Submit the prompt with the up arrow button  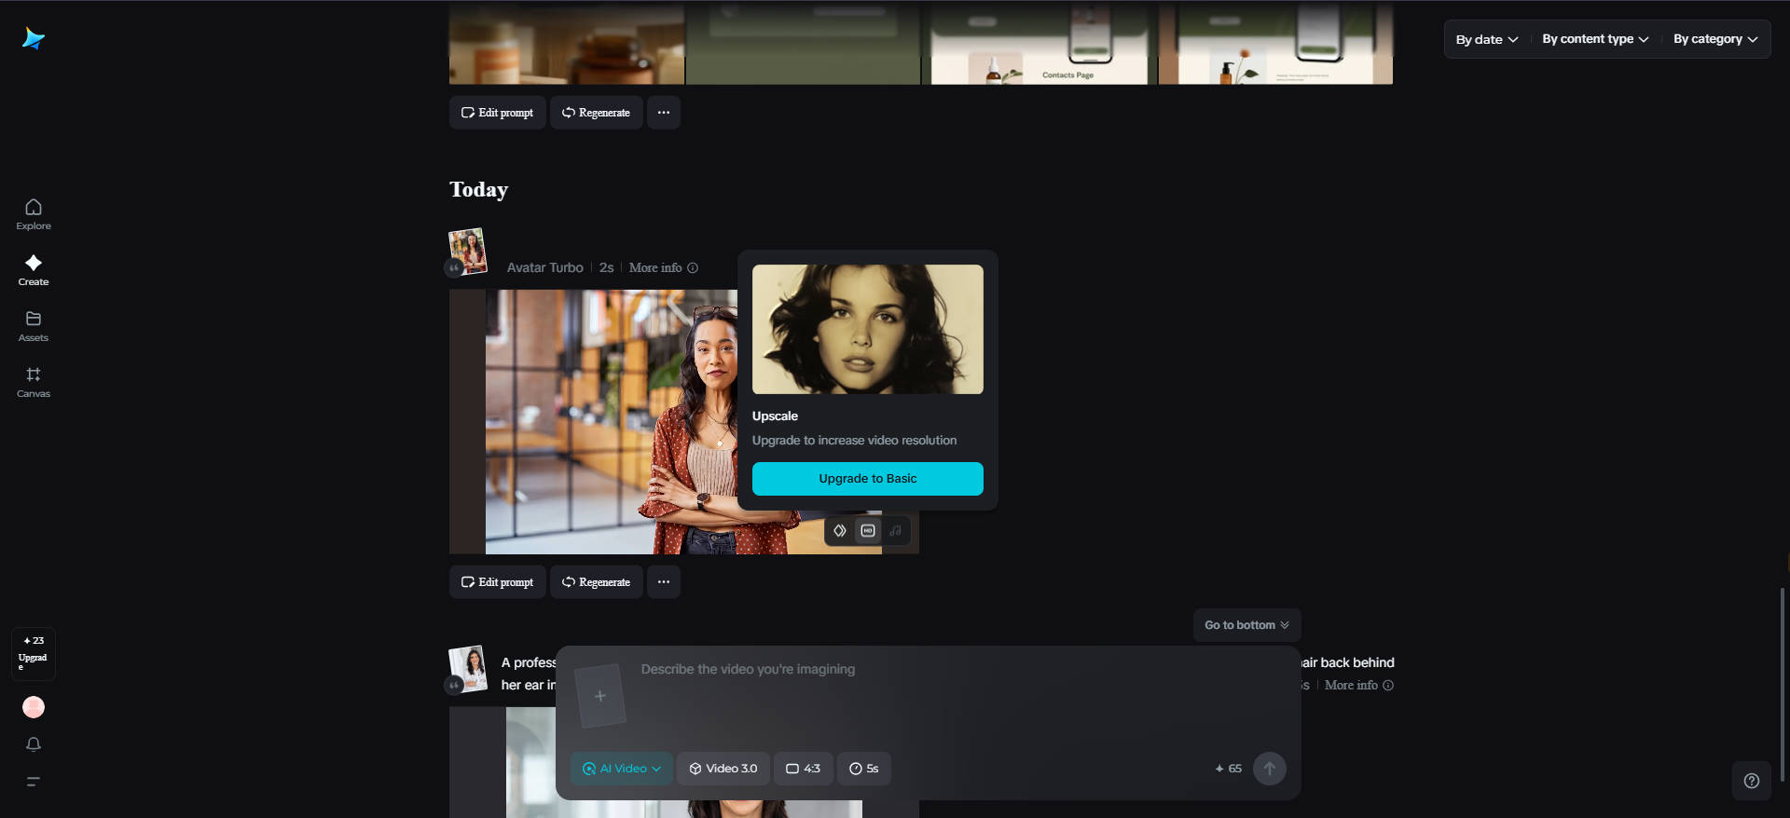(x=1269, y=769)
